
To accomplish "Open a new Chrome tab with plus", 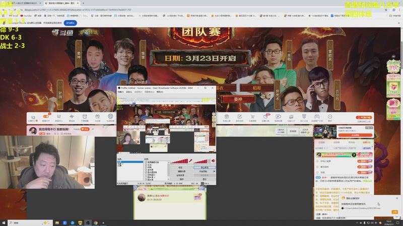I will (83, 3).
